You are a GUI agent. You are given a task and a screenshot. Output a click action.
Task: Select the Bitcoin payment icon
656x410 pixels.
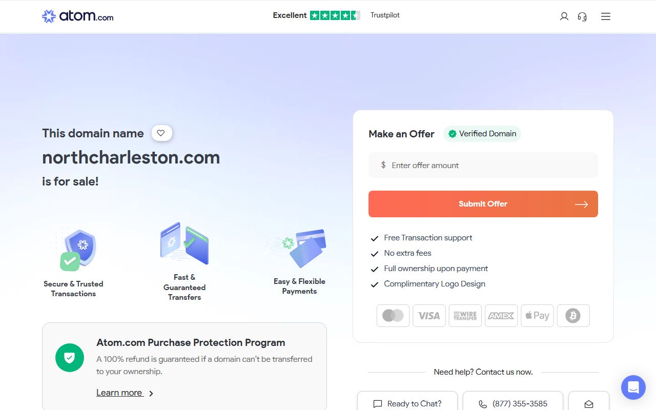(x=573, y=316)
